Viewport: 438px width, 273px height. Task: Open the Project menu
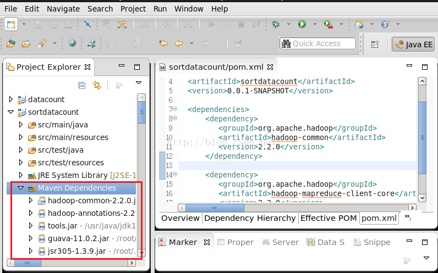point(133,9)
